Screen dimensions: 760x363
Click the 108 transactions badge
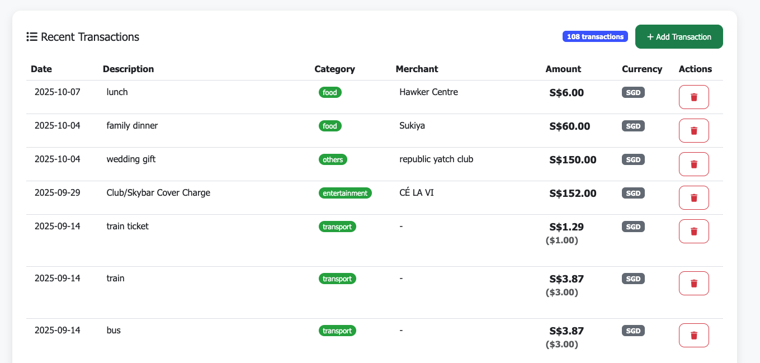coord(595,36)
